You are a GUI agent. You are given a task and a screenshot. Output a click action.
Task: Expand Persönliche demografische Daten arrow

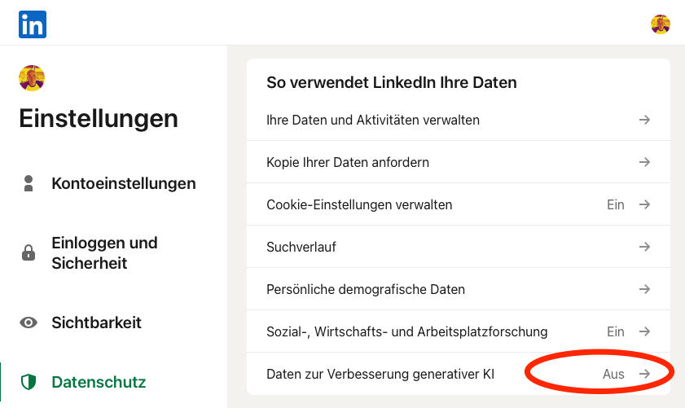pos(644,289)
